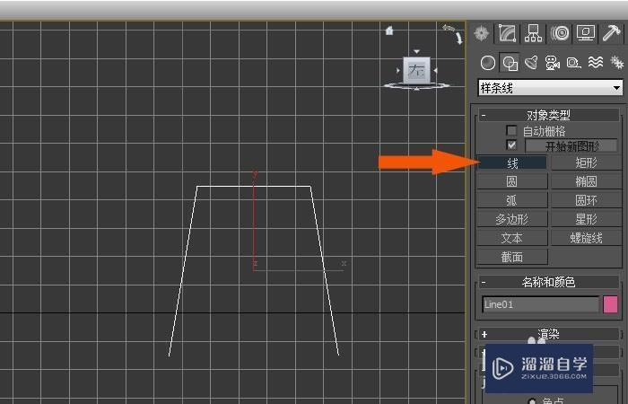The height and width of the screenshot is (404, 628).
Task: Select the 多边形 polygon button
Action: pos(512,219)
